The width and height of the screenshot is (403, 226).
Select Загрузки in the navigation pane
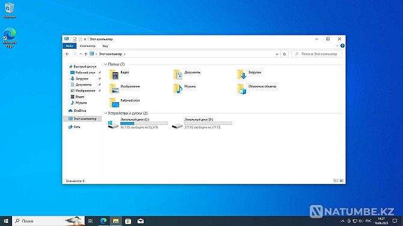79,79
